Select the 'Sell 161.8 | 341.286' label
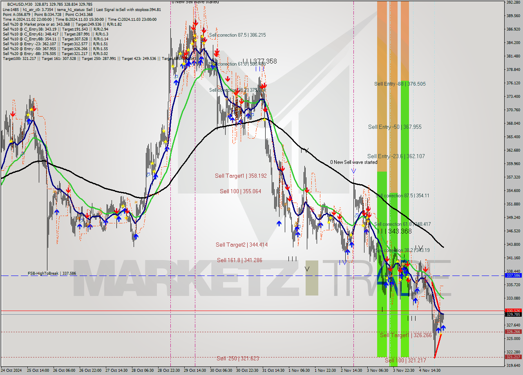 [x=239, y=260]
